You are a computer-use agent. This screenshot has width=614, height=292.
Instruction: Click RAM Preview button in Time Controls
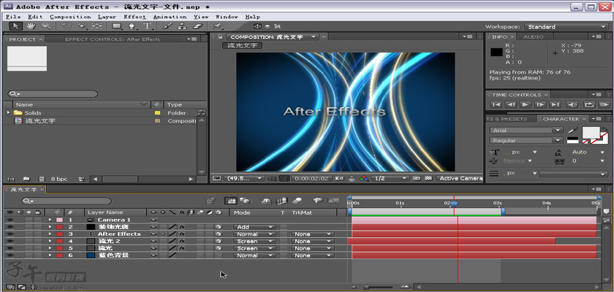pyautogui.click(x=604, y=105)
